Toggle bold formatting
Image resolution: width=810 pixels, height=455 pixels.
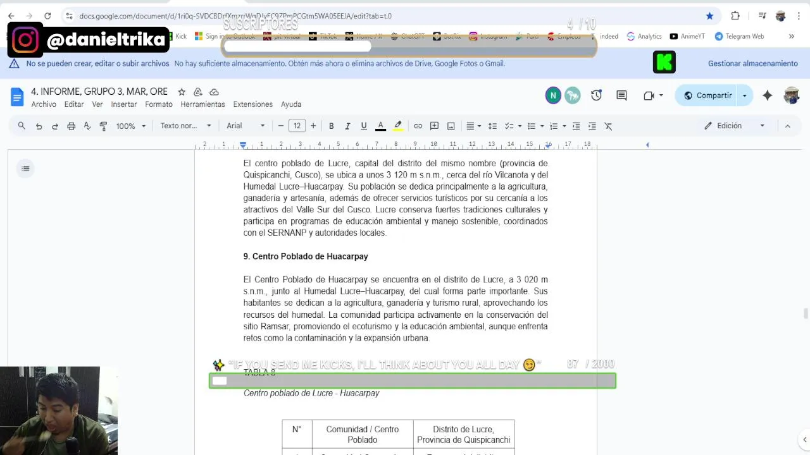point(331,126)
